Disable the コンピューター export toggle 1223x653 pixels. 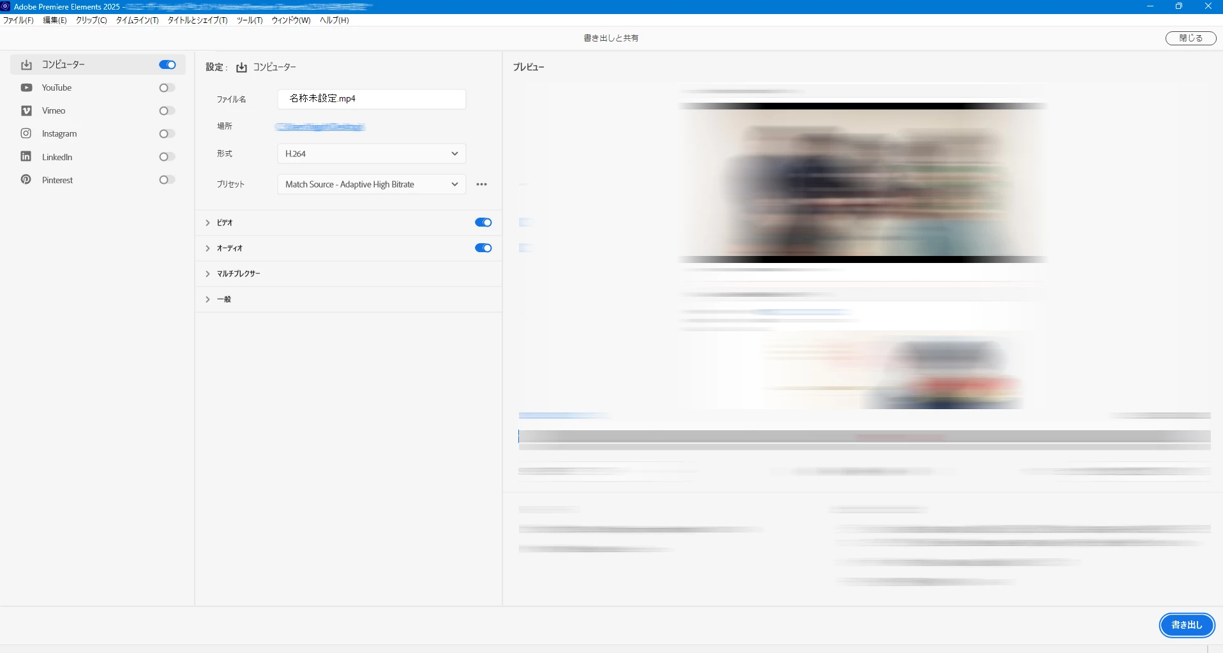[167, 64]
